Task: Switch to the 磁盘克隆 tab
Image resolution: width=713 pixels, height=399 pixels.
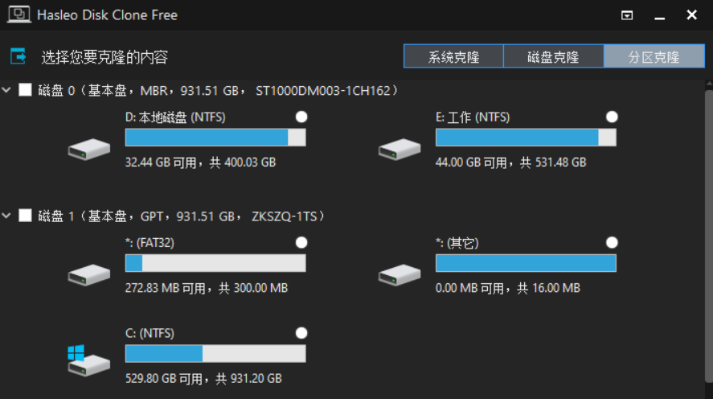Action: 553,57
